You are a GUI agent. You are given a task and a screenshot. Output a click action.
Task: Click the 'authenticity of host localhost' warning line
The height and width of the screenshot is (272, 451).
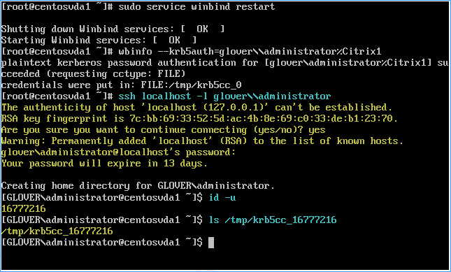pos(196,107)
